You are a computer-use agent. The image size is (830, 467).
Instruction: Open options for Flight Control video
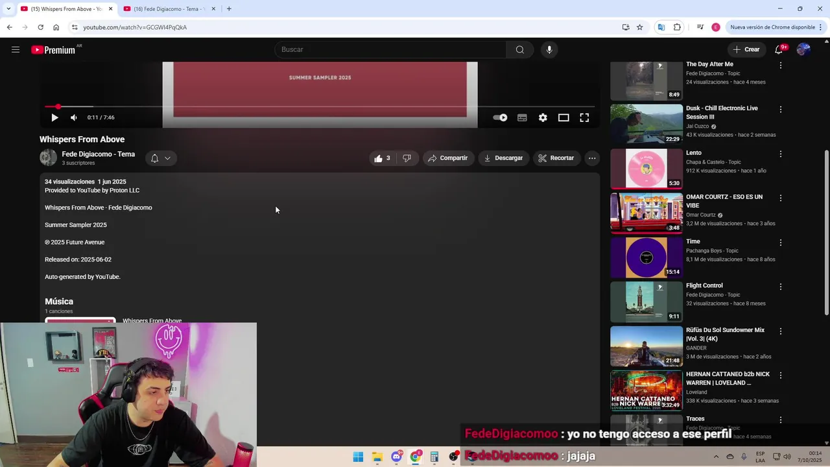(x=781, y=287)
